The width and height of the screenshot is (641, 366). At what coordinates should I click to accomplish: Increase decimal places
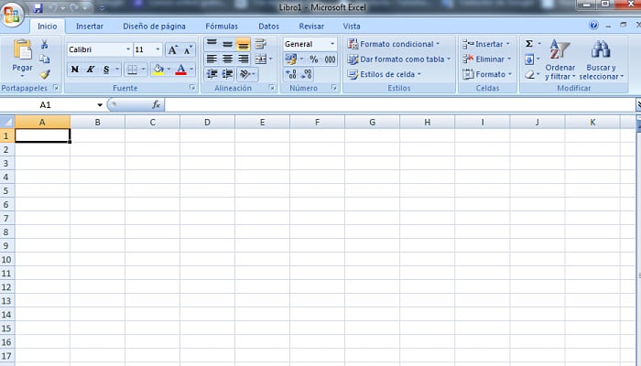click(291, 74)
